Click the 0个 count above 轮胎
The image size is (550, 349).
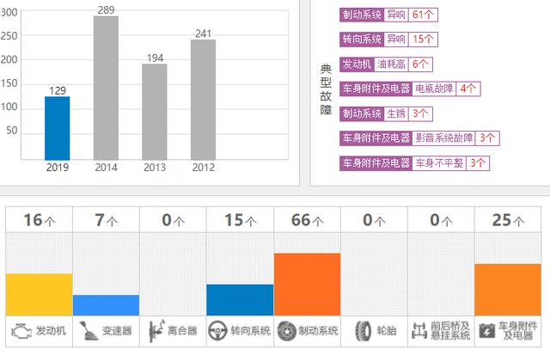[374, 220]
